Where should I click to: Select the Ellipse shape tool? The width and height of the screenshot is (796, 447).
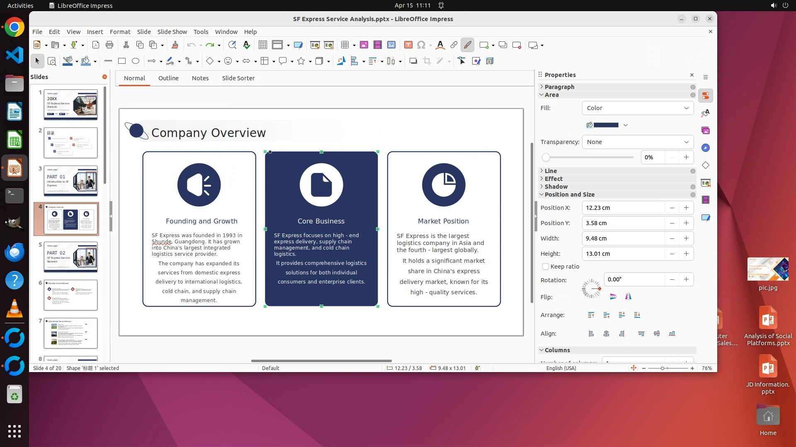(136, 61)
